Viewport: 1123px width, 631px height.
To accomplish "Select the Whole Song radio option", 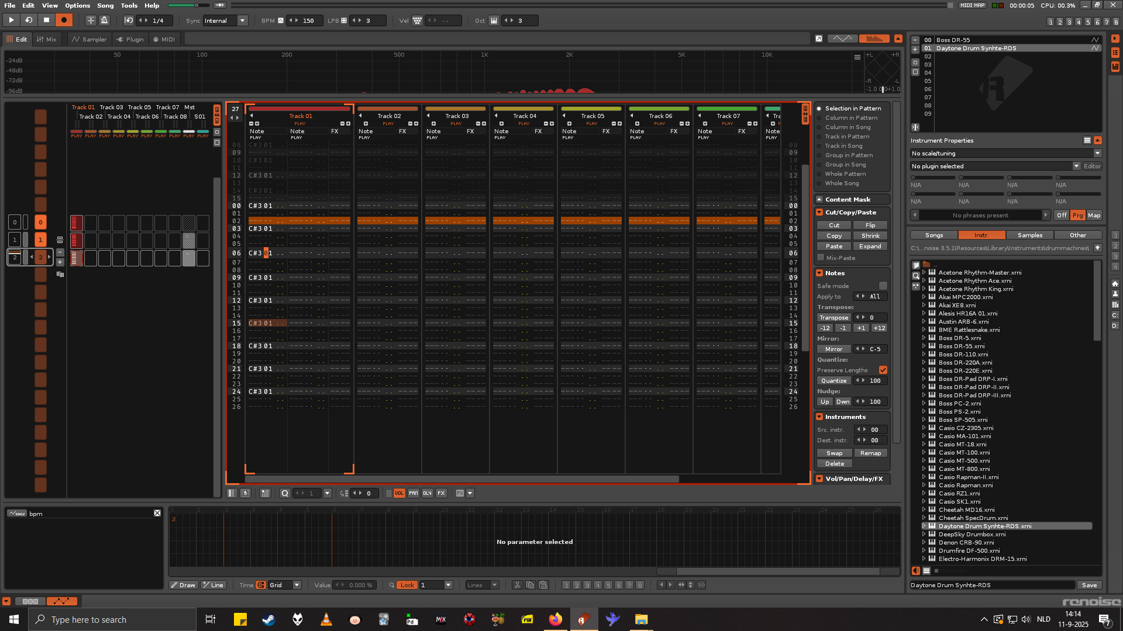I will [x=819, y=183].
